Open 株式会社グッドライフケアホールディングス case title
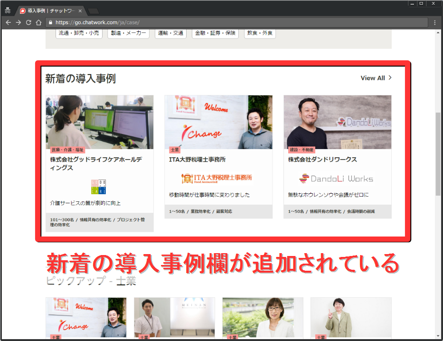Viewport: 443px width, 341px height. click(96, 163)
